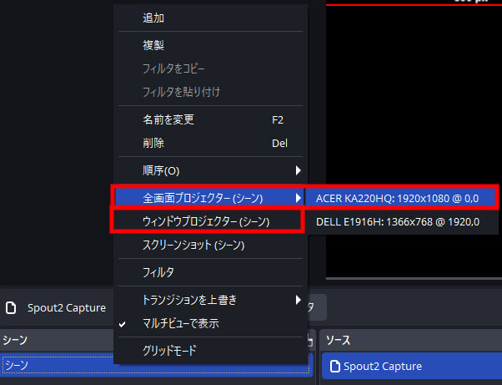Click the black preview canvas
The height and width of the screenshot is (385, 502).
(414, 141)
